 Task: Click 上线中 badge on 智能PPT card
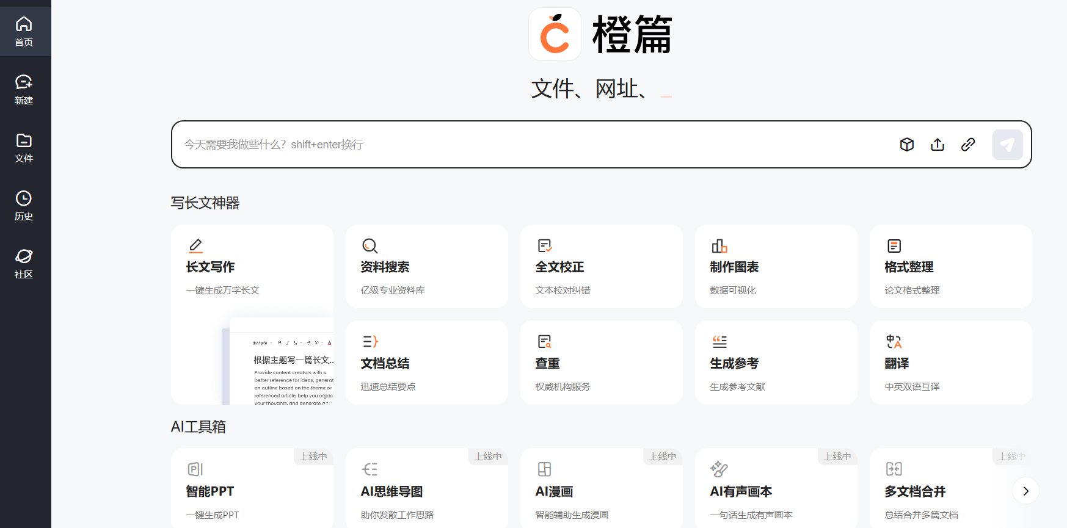coord(313,457)
